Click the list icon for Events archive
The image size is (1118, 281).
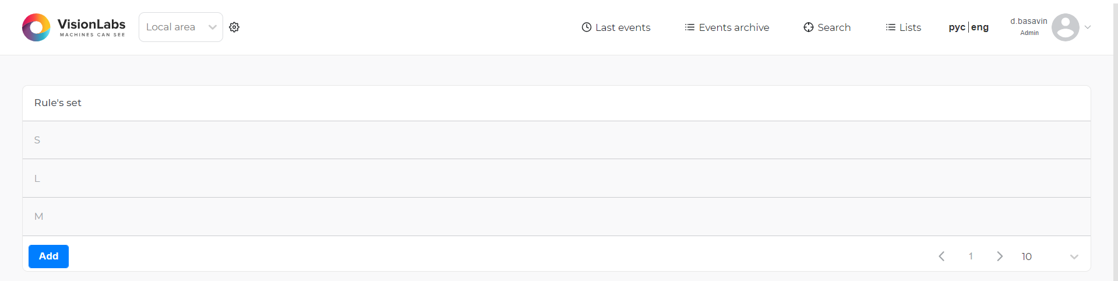point(690,27)
